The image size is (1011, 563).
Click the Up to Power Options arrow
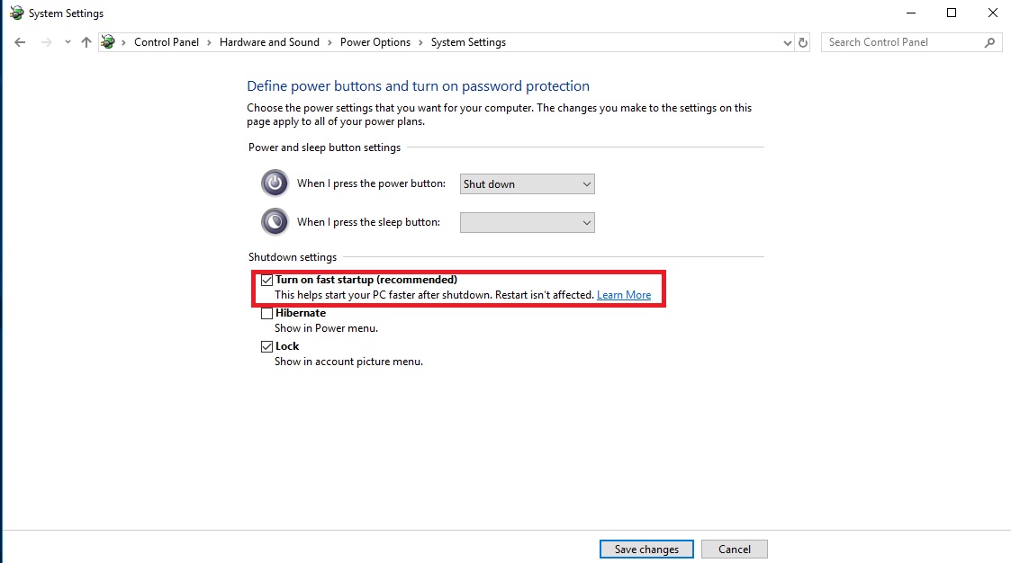click(86, 42)
